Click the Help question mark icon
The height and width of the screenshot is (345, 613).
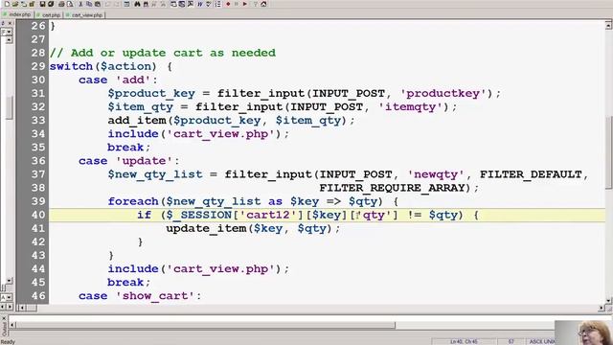[x=256, y=4]
